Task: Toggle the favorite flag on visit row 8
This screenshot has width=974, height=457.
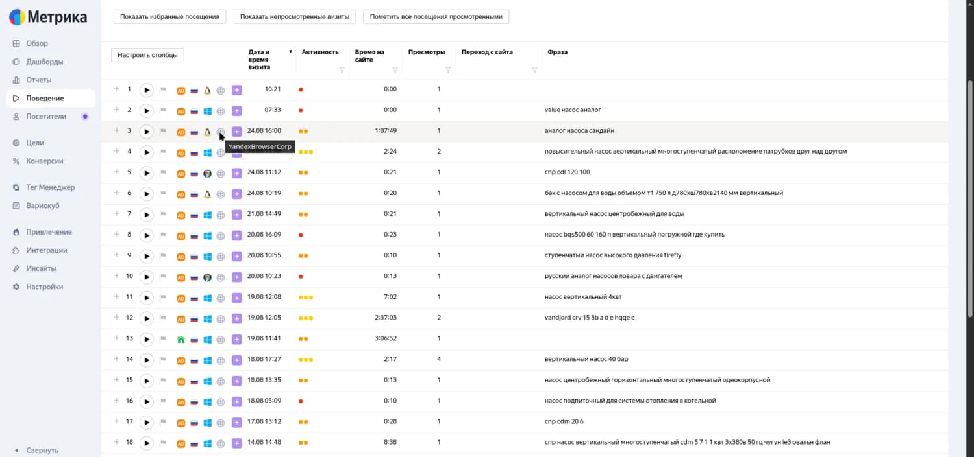Action: [163, 235]
